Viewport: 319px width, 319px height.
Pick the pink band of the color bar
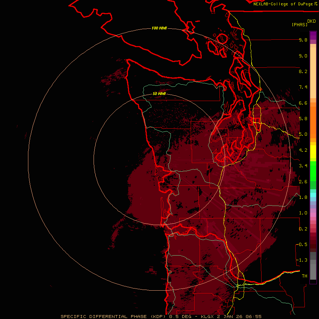[x=313, y=215]
